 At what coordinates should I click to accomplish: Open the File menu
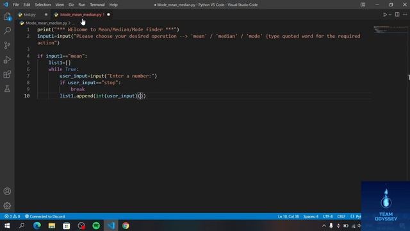(15, 4)
